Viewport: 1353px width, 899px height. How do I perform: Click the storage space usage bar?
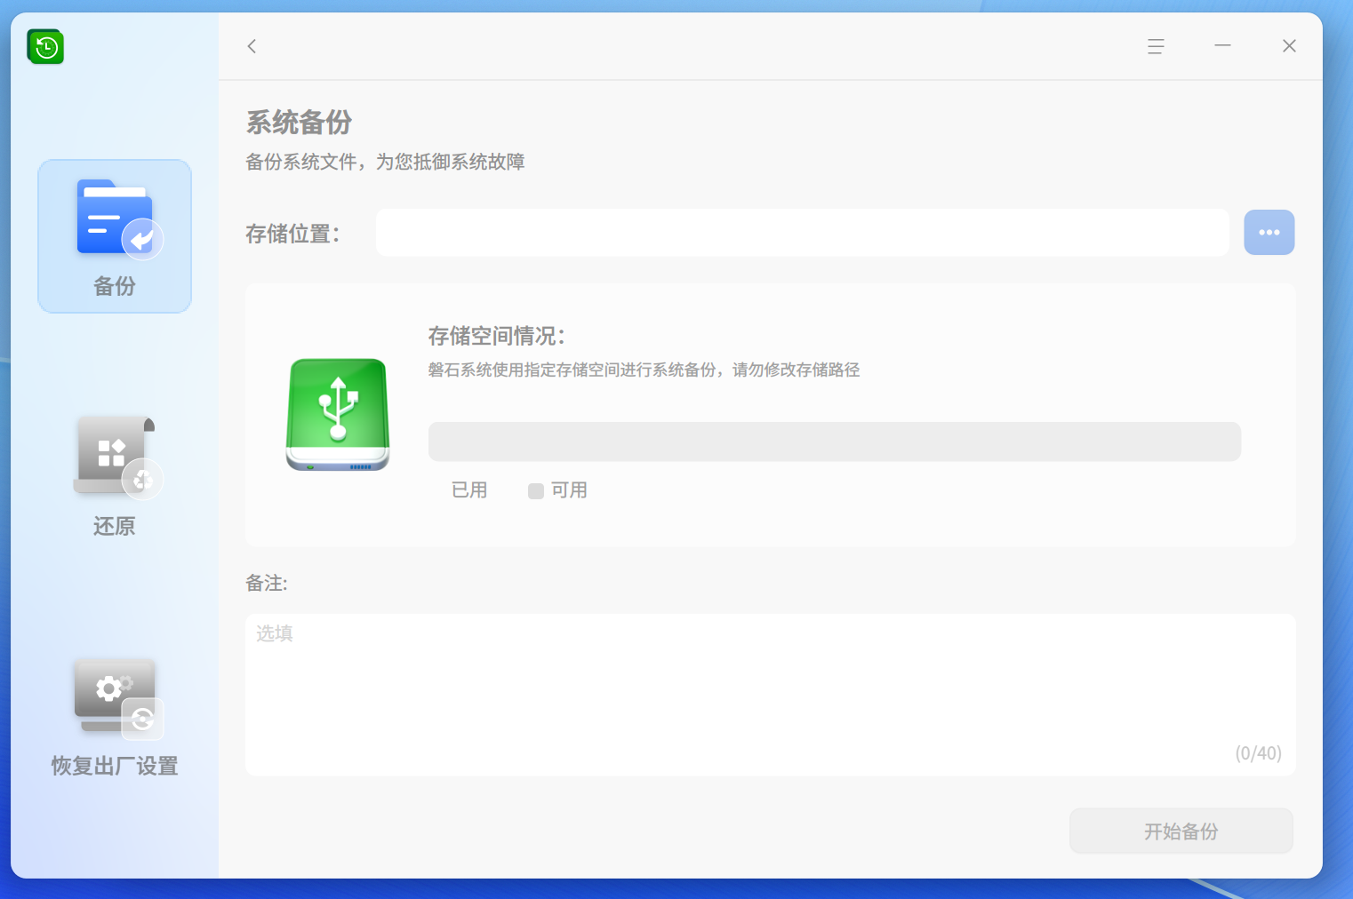coord(834,442)
